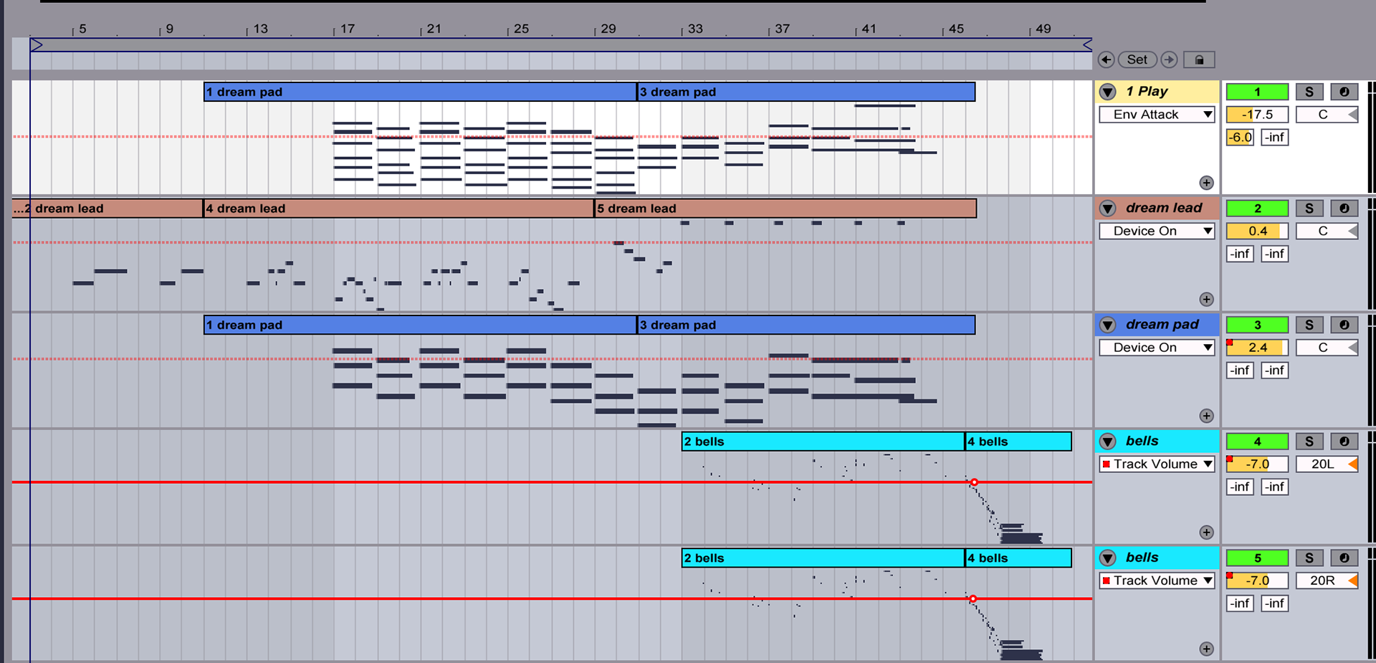
Task: Select the bells track 5 title
Action: click(1142, 557)
